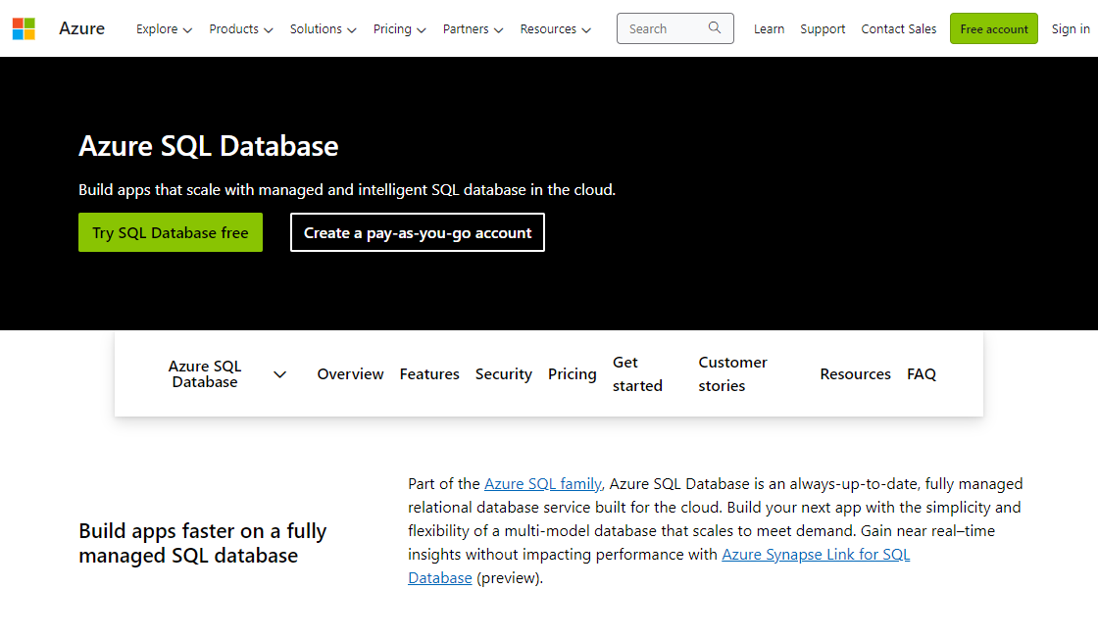Open the Partners dropdown
1098x639 pixels.
(x=473, y=29)
